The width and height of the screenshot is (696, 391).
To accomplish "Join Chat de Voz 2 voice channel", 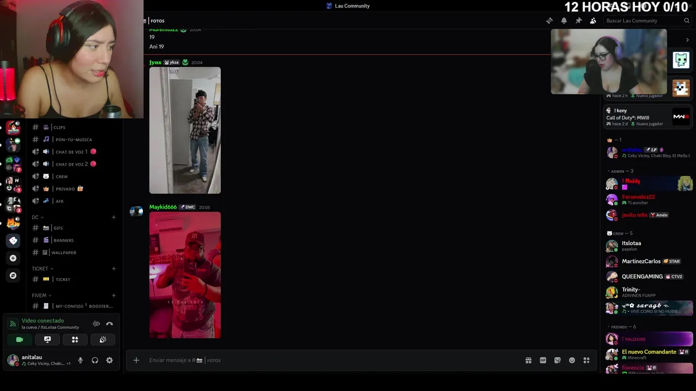I will (73, 164).
